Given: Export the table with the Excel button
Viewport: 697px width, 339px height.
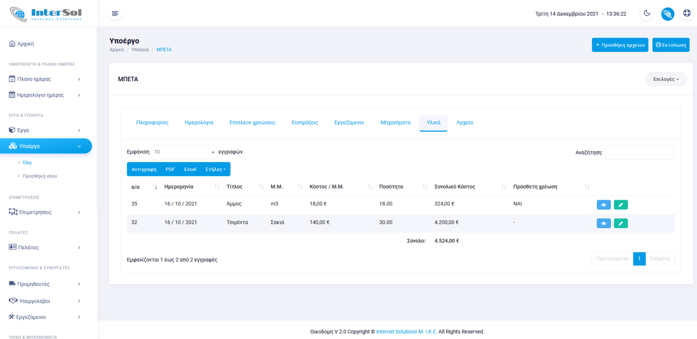Looking at the screenshot, I should pos(190,169).
